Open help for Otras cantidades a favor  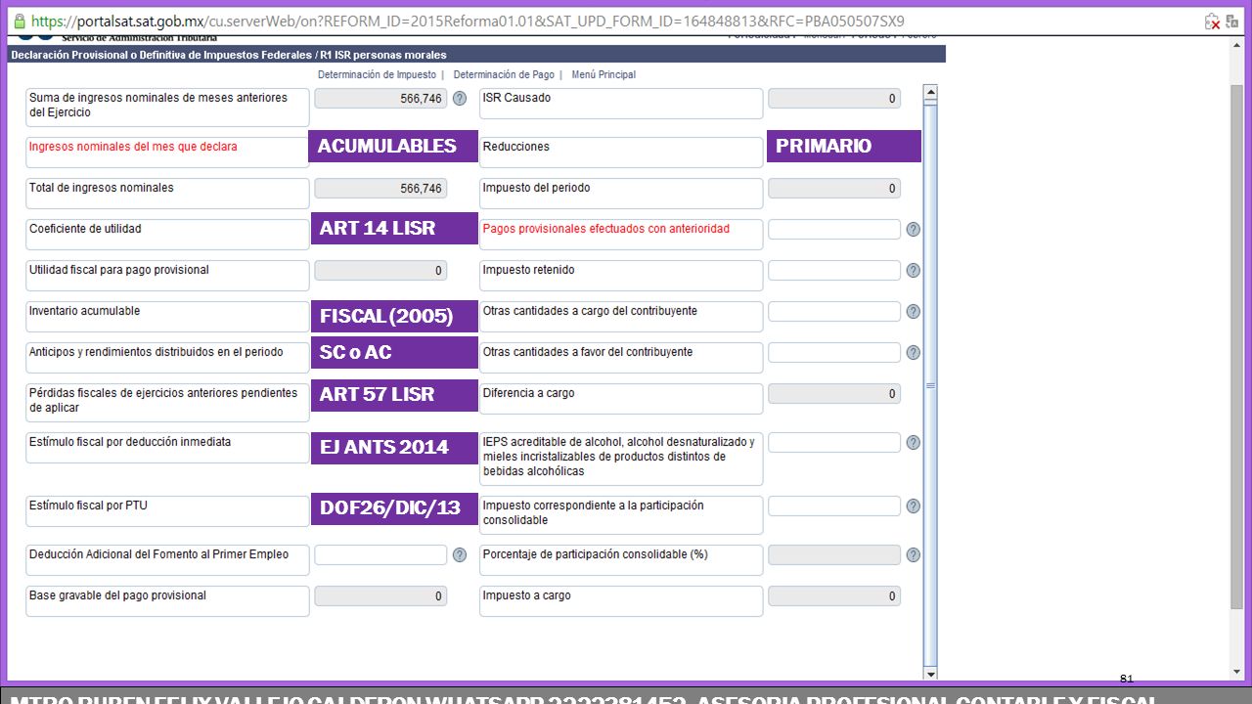pyautogui.click(x=914, y=353)
